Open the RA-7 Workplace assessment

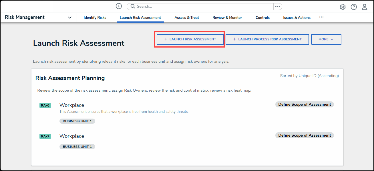click(x=72, y=136)
